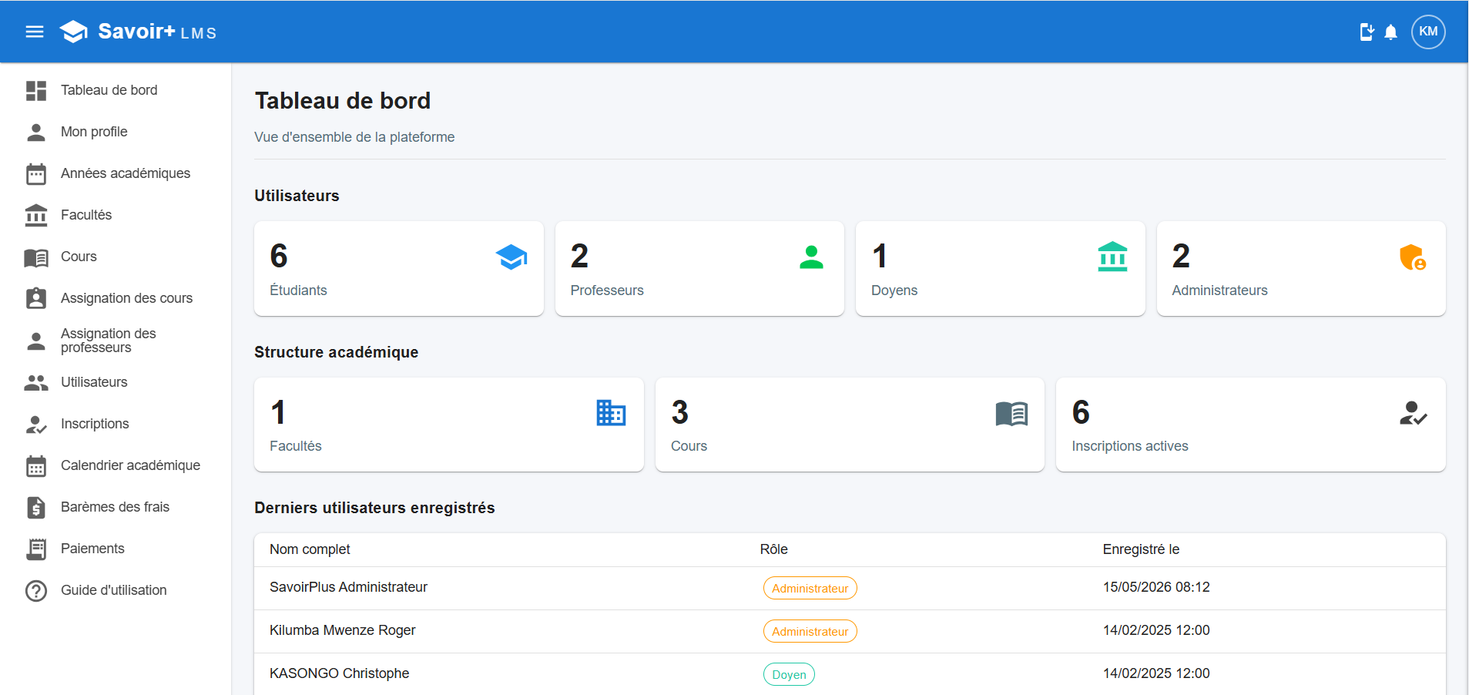This screenshot has width=1469, height=695.
Task: Select KASONGO Christophe in the table
Action: point(339,673)
